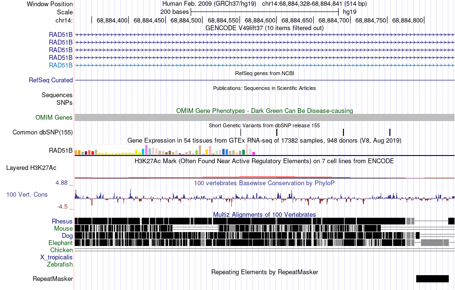Image resolution: width=455 pixels, height=290 pixels.
Task: Click the hg19 label beside scale bar
Action: point(349,12)
